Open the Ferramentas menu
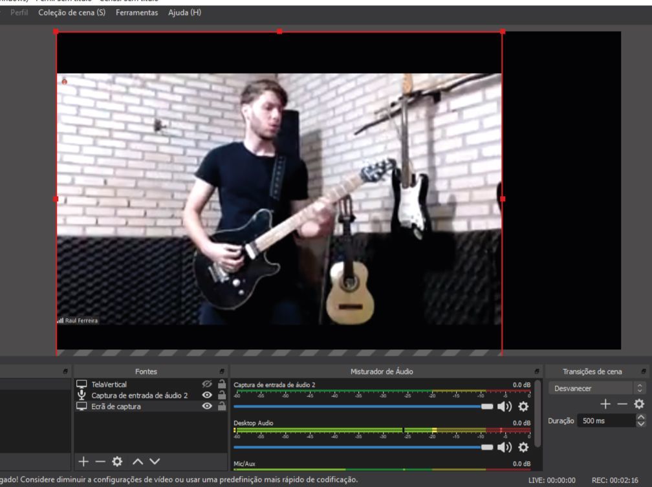652x487 pixels. pyautogui.click(x=136, y=13)
